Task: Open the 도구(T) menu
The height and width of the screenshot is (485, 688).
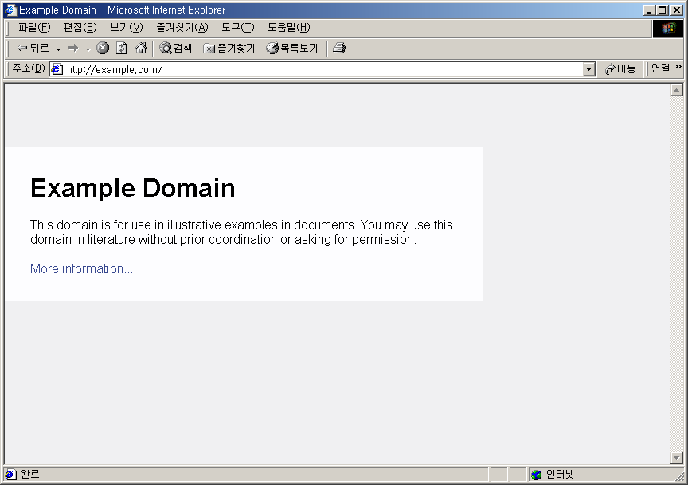Action: click(x=238, y=28)
